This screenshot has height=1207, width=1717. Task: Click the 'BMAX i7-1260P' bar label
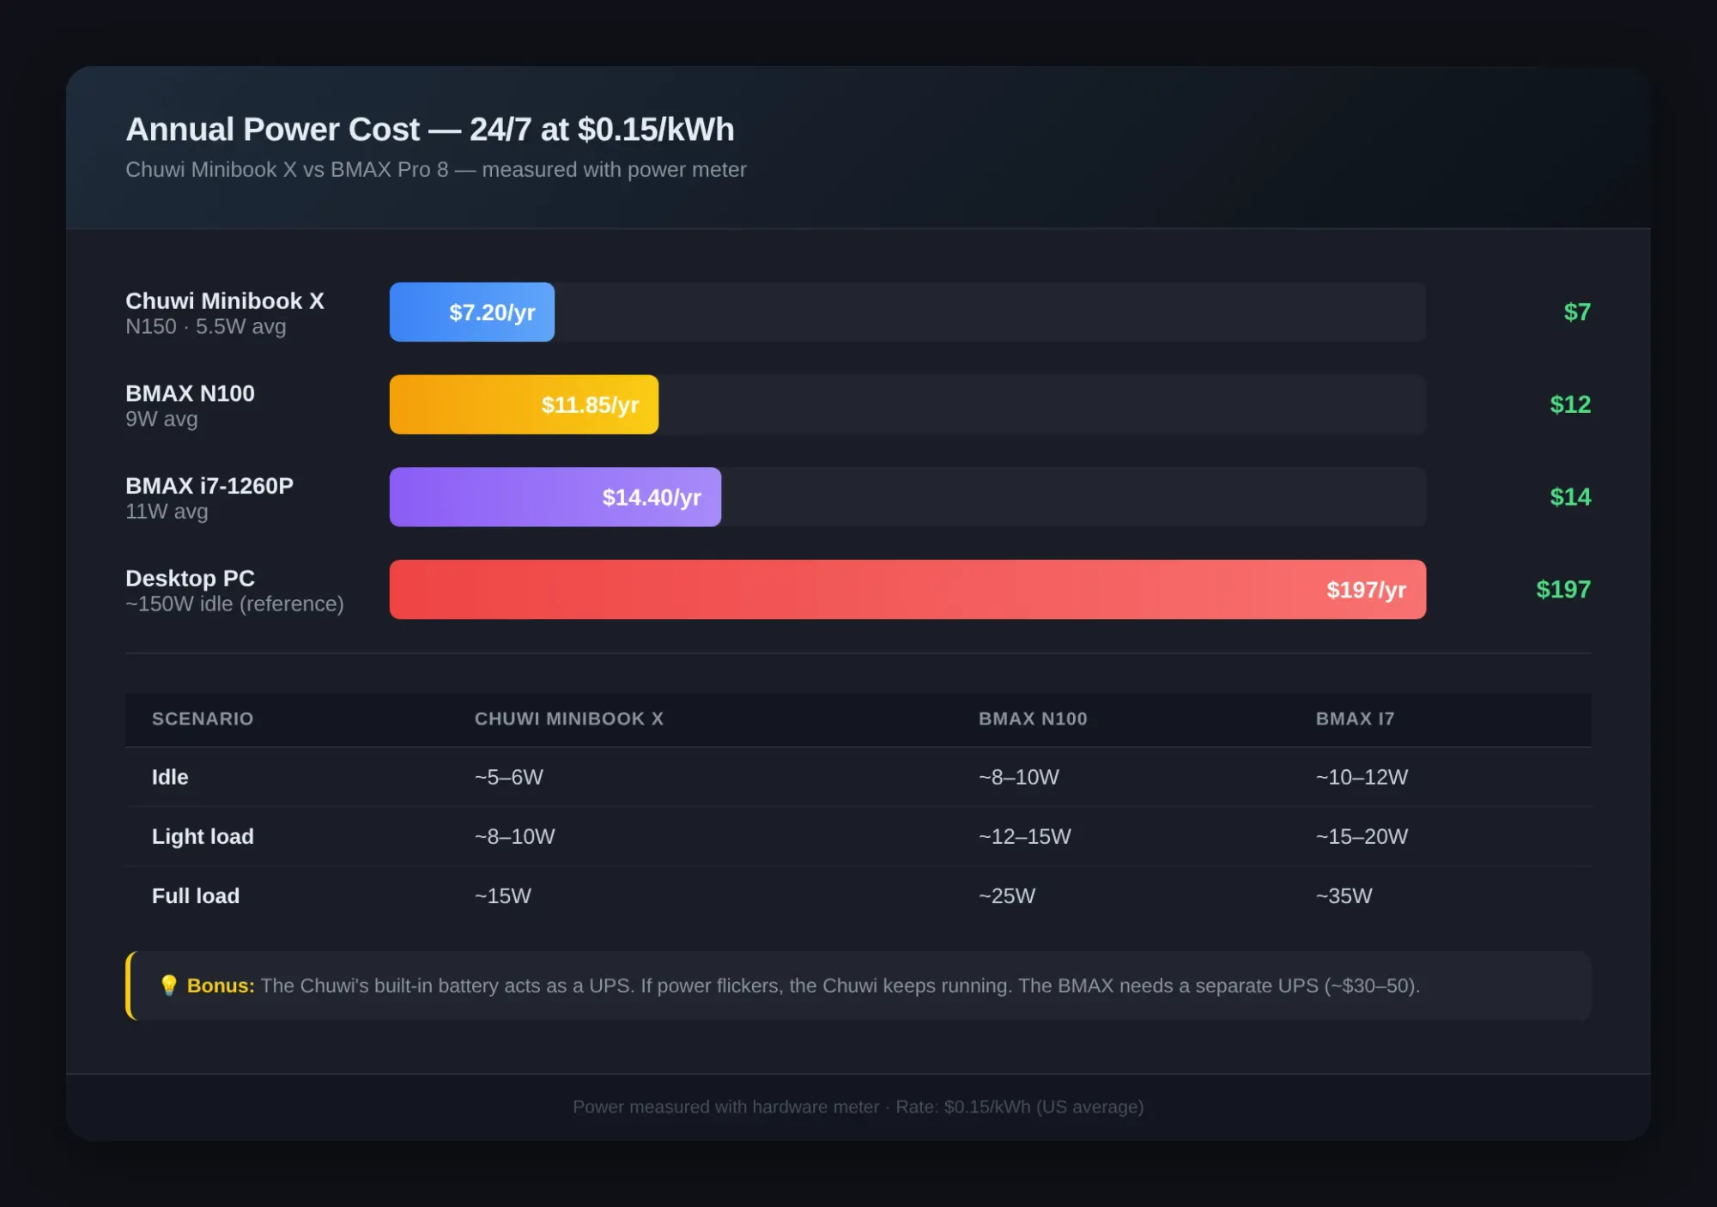[209, 486]
